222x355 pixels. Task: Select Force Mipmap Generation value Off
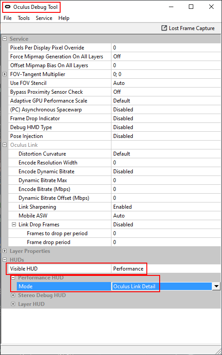tap(166, 57)
